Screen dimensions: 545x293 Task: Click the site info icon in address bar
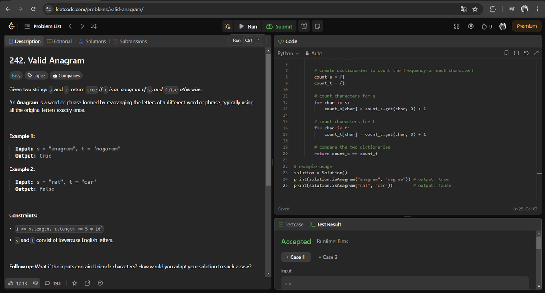49,9
